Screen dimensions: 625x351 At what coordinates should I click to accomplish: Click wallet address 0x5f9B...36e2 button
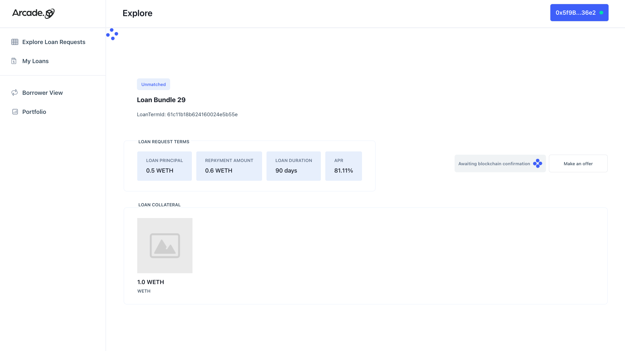pos(576,13)
